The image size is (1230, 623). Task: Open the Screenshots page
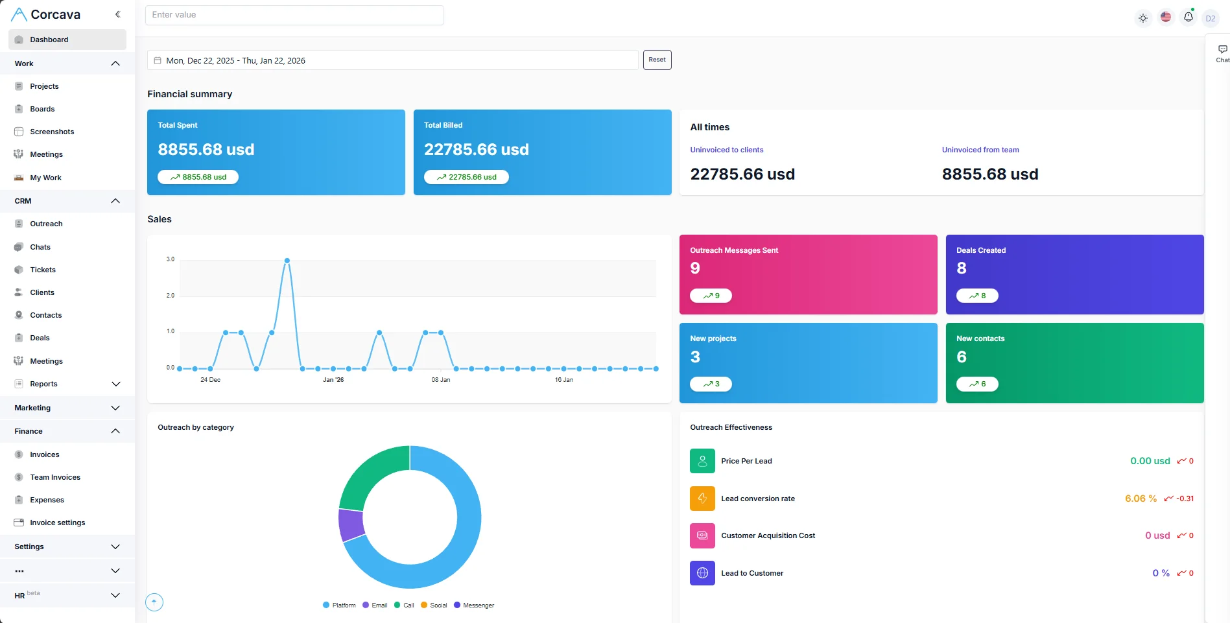(x=52, y=131)
